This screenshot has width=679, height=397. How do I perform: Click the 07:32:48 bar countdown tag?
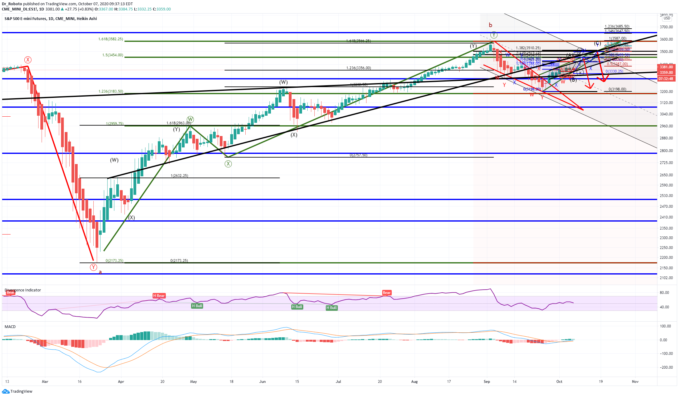(666, 79)
